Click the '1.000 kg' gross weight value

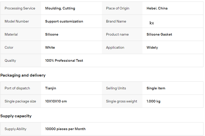tap(153, 101)
